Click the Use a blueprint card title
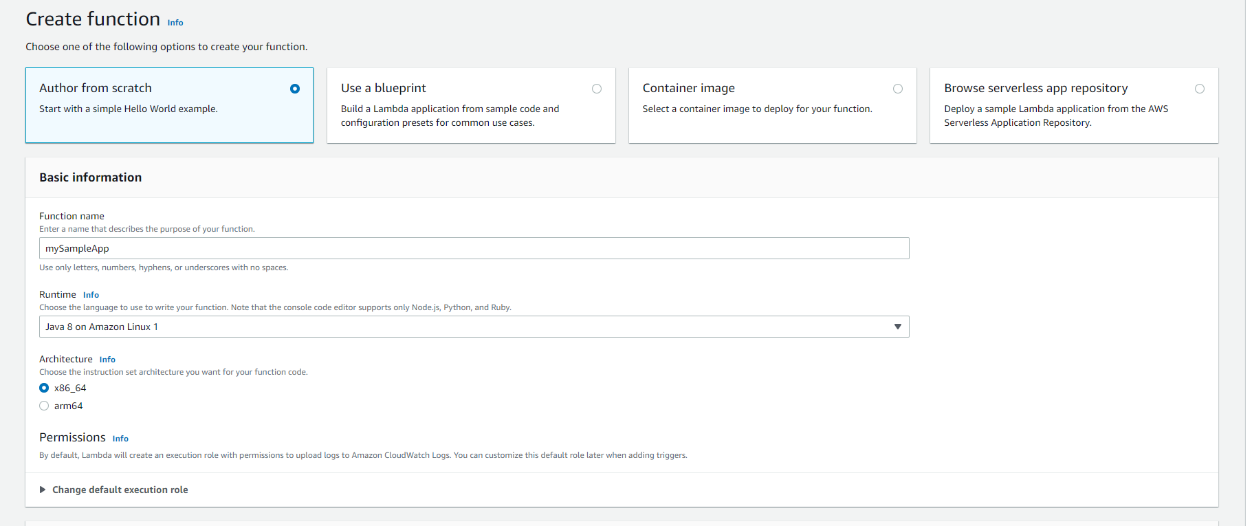 [x=383, y=88]
